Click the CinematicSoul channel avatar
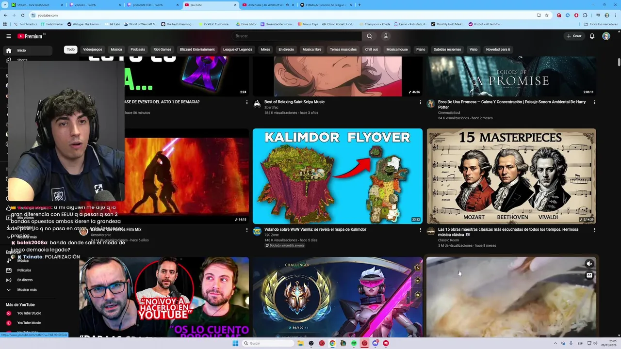Image resolution: width=621 pixels, height=349 pixels. (x=430, y=104)
